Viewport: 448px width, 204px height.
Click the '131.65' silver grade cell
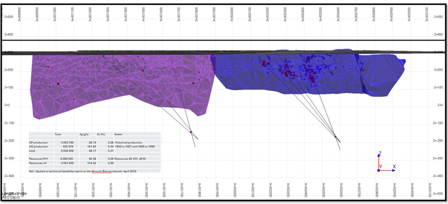click(92, 146)
